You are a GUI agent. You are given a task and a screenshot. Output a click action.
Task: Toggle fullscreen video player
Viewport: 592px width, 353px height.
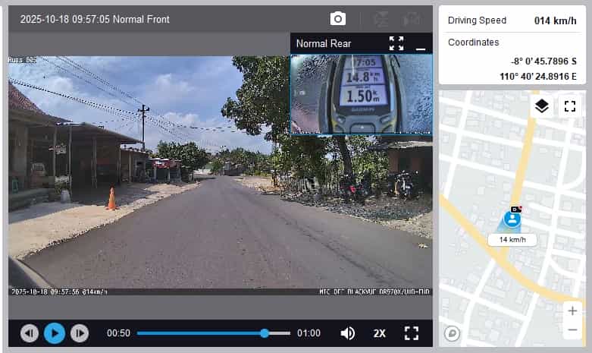pos(412,333)
